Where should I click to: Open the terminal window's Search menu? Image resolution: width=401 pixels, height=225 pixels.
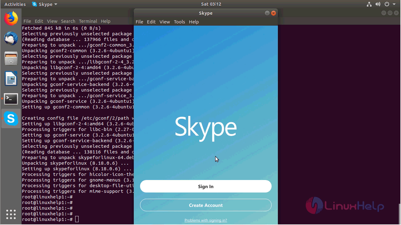68,21
